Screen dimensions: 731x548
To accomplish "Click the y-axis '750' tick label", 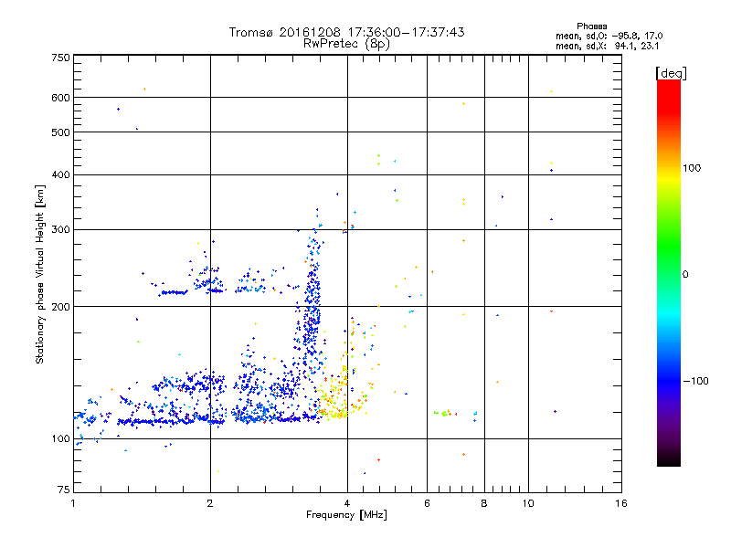I will [x=60, y=58].
